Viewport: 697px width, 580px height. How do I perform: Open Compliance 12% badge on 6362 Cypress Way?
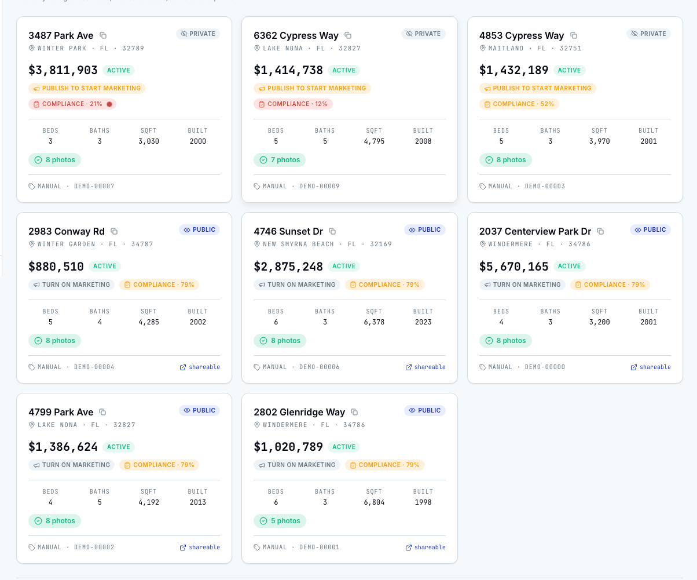pos(293,104)
